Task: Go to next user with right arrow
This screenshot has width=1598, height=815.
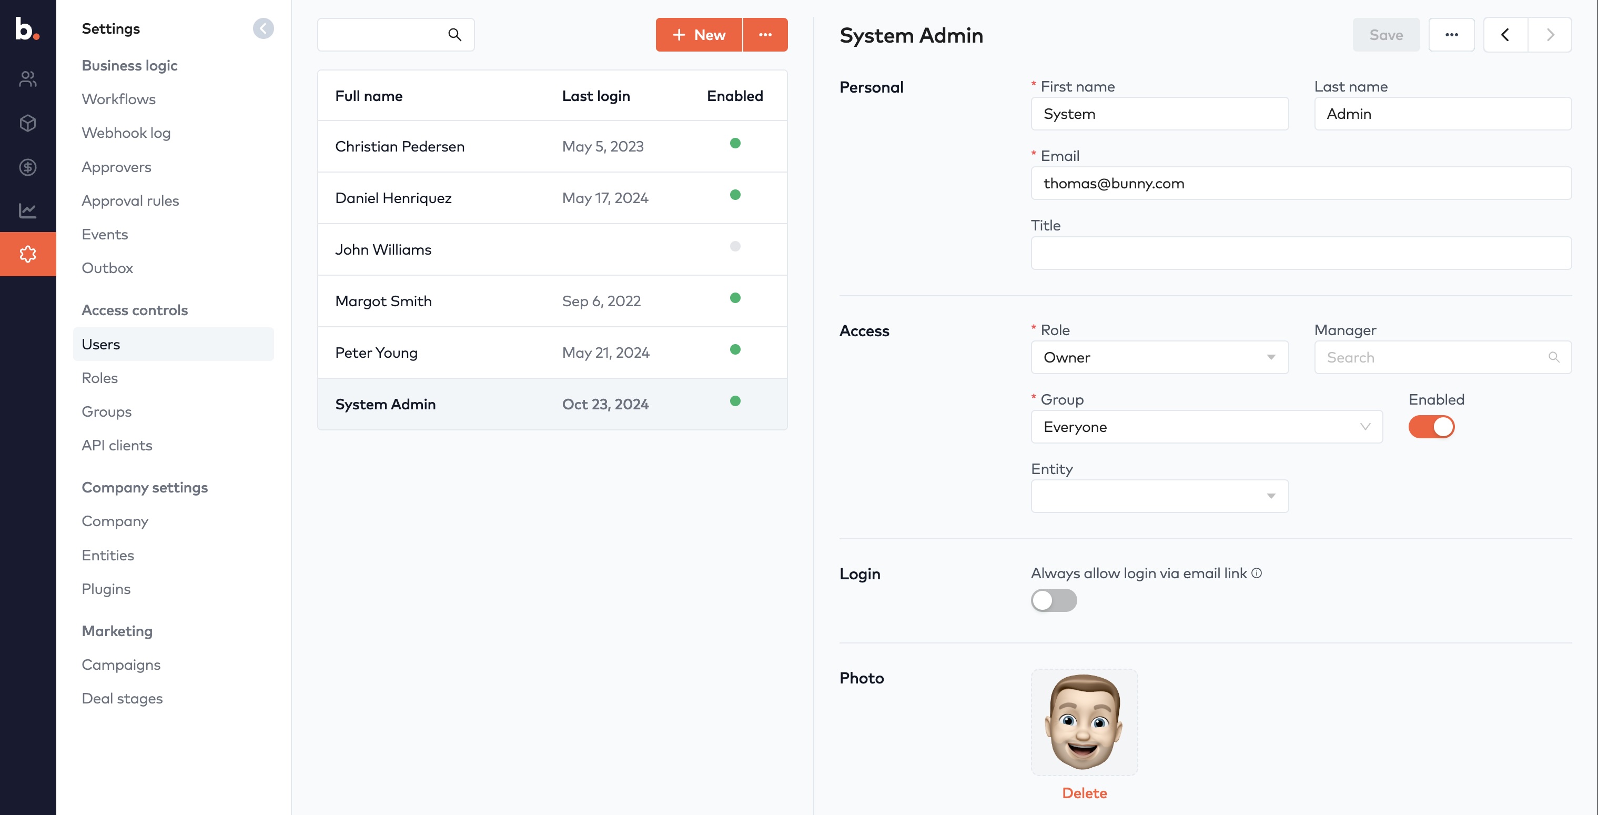Action: click(1550, 35)
